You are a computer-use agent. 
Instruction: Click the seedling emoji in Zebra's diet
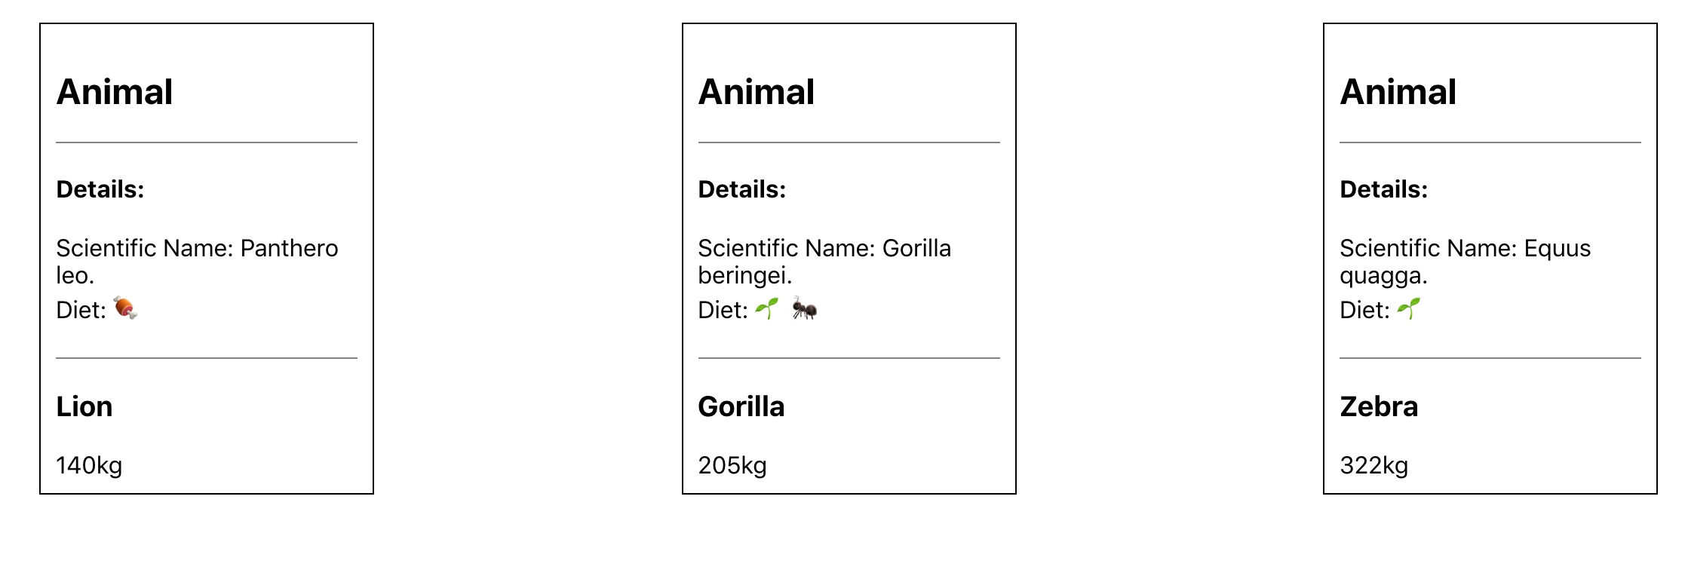tap(1408, 308)
